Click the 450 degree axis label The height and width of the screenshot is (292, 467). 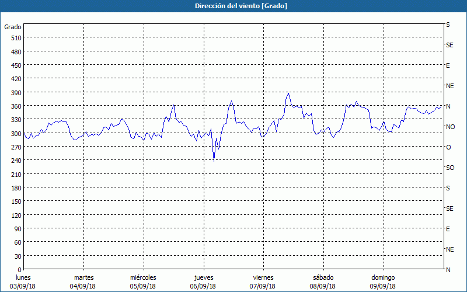pyautogui.click(x=16, y=65)
